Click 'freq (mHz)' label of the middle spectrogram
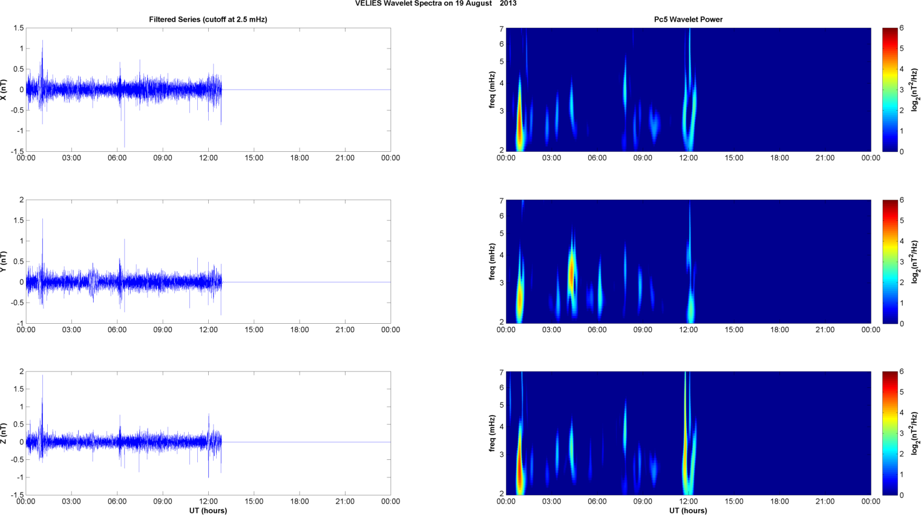Viewport: 921px width, 515px height. click(x=492, y=261)
